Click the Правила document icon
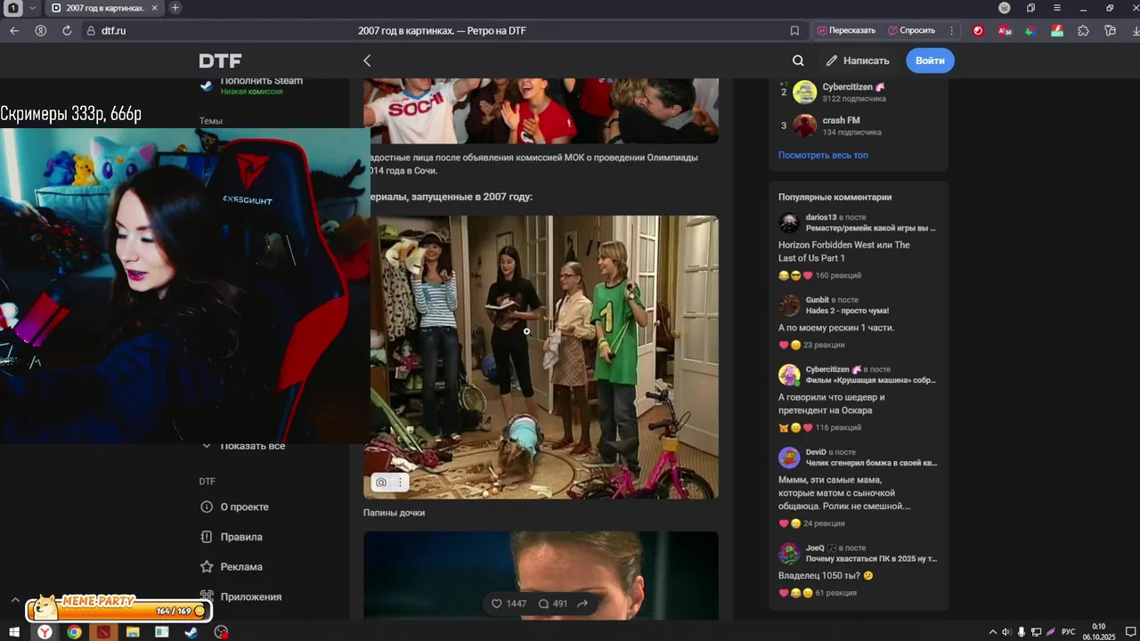 (x=207, y=537)
